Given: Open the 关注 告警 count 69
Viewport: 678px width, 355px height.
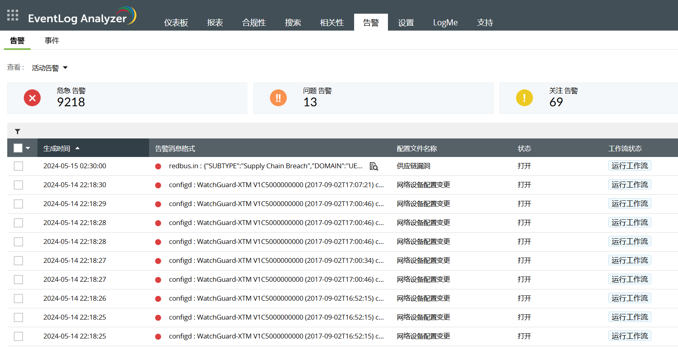Looking at the screenshot, I should click(x=556, y=102).
